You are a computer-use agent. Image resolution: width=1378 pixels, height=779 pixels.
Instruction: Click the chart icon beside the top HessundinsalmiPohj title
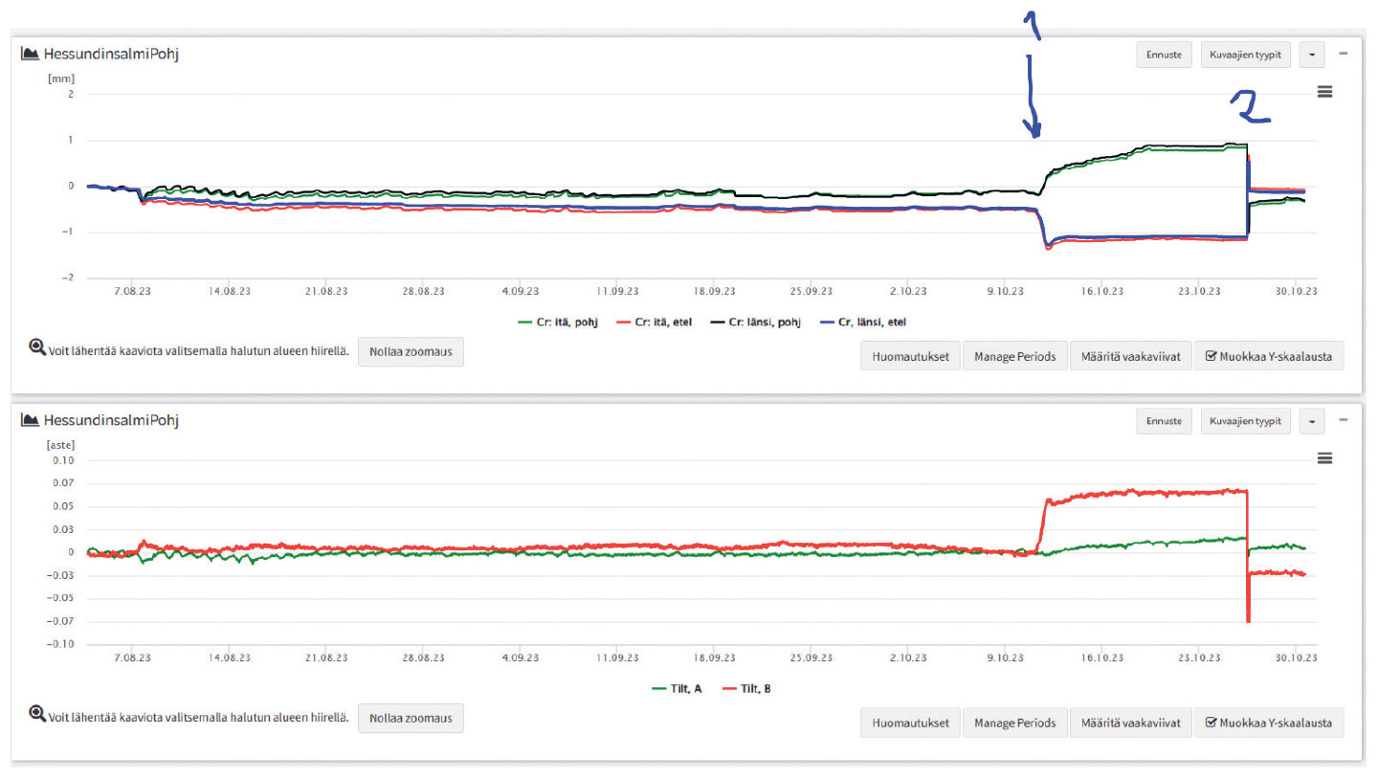30,54
